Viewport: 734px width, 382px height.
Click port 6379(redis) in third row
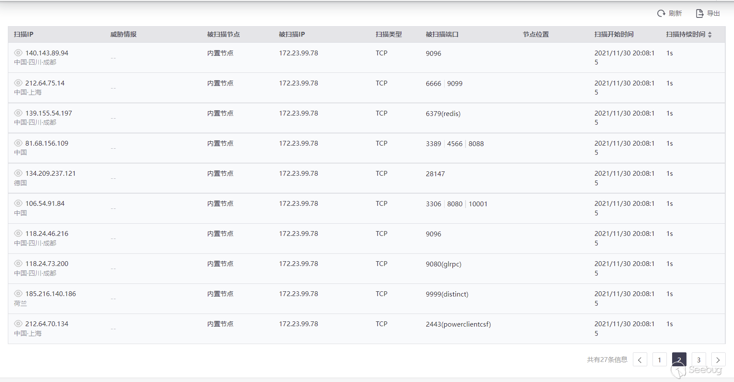coord(443,113)
